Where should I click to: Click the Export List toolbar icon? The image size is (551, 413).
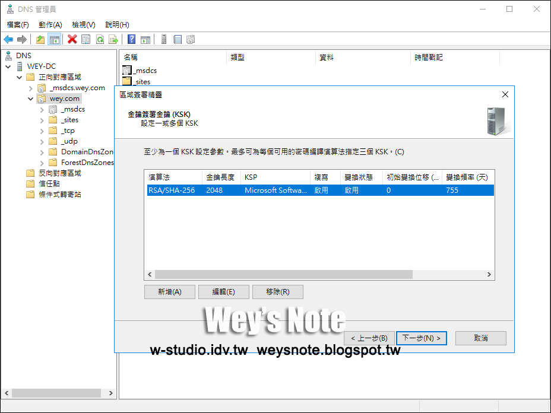113,39
